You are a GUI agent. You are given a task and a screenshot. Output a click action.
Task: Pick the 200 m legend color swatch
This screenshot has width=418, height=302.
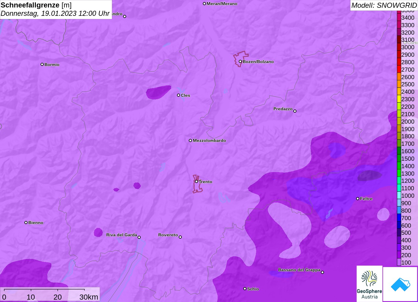[399, 255]
